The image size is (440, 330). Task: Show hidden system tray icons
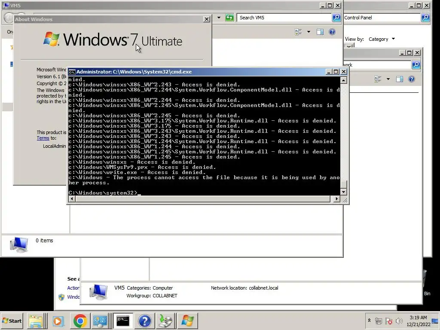tap(369, 321)
